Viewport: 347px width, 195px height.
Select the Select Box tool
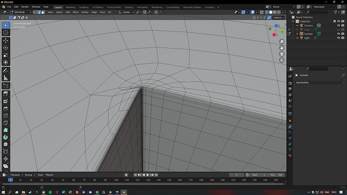tap(6, 25)
